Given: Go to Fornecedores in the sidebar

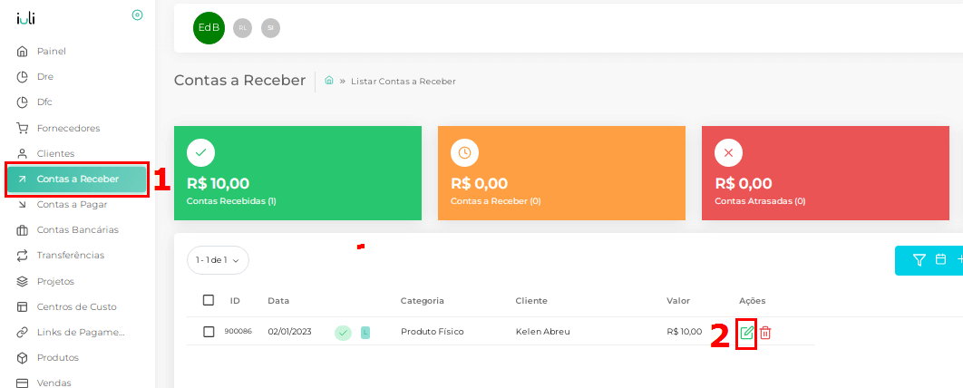Looking at the screenshot, I should point(68,128).
